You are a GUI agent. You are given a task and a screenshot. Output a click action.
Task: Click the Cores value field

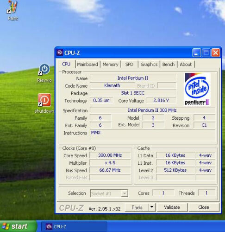click(163, 193)
